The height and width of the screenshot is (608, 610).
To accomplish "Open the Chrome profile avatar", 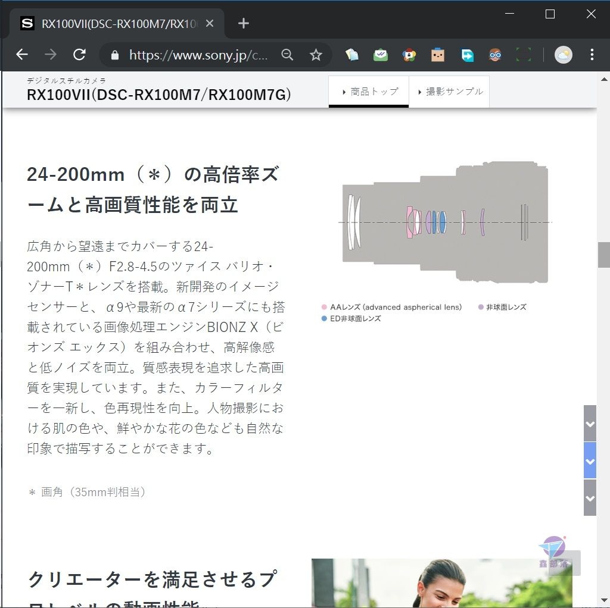I will tap(564, 55).
